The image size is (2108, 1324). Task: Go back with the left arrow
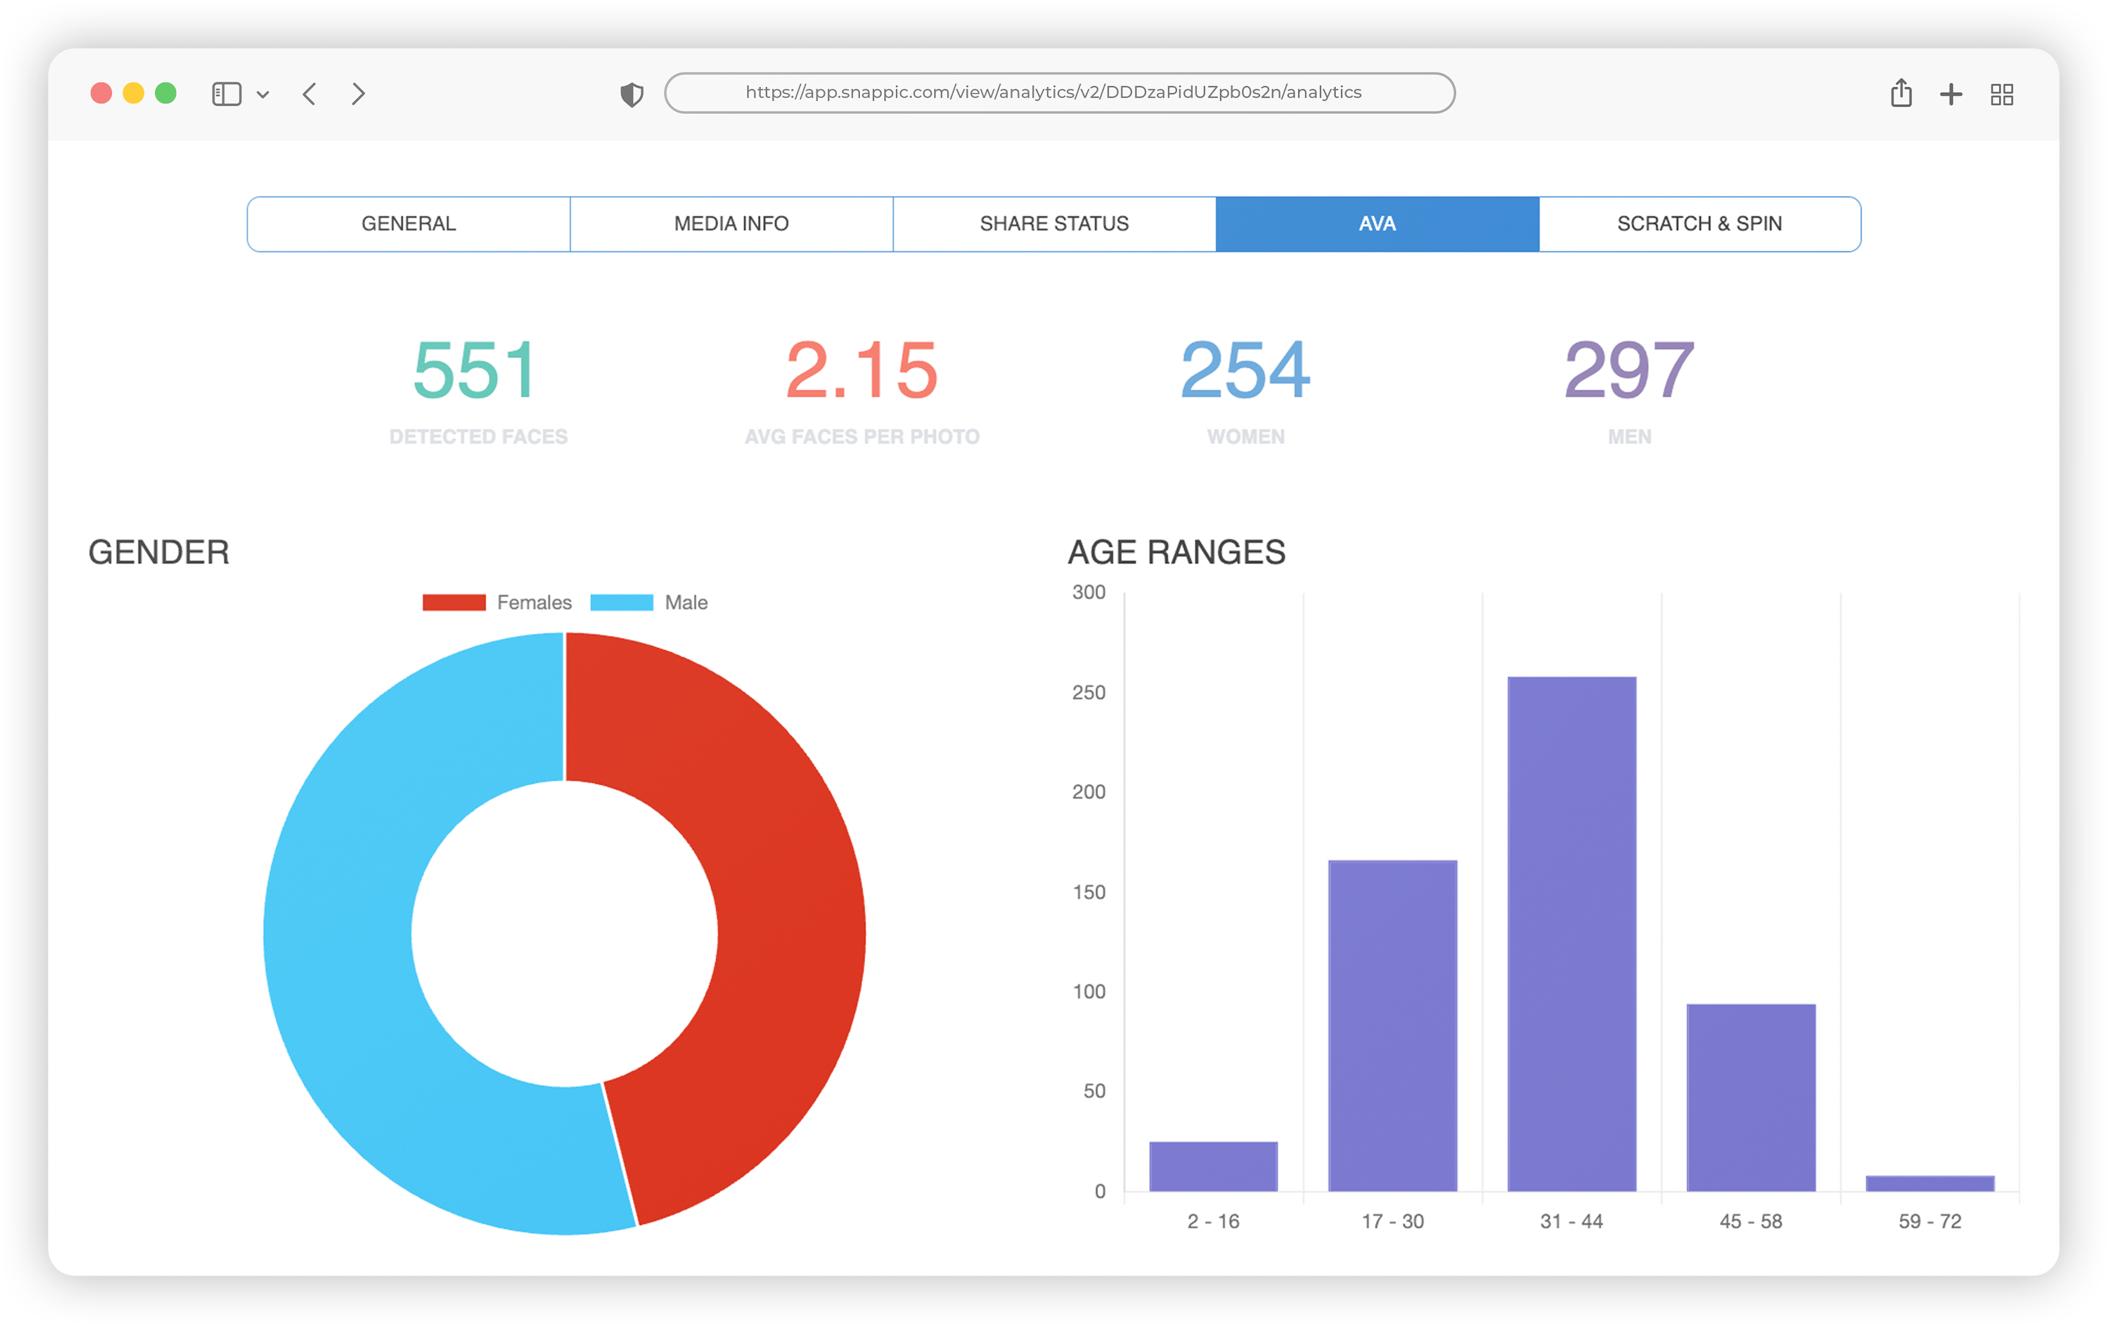[309, 93]
